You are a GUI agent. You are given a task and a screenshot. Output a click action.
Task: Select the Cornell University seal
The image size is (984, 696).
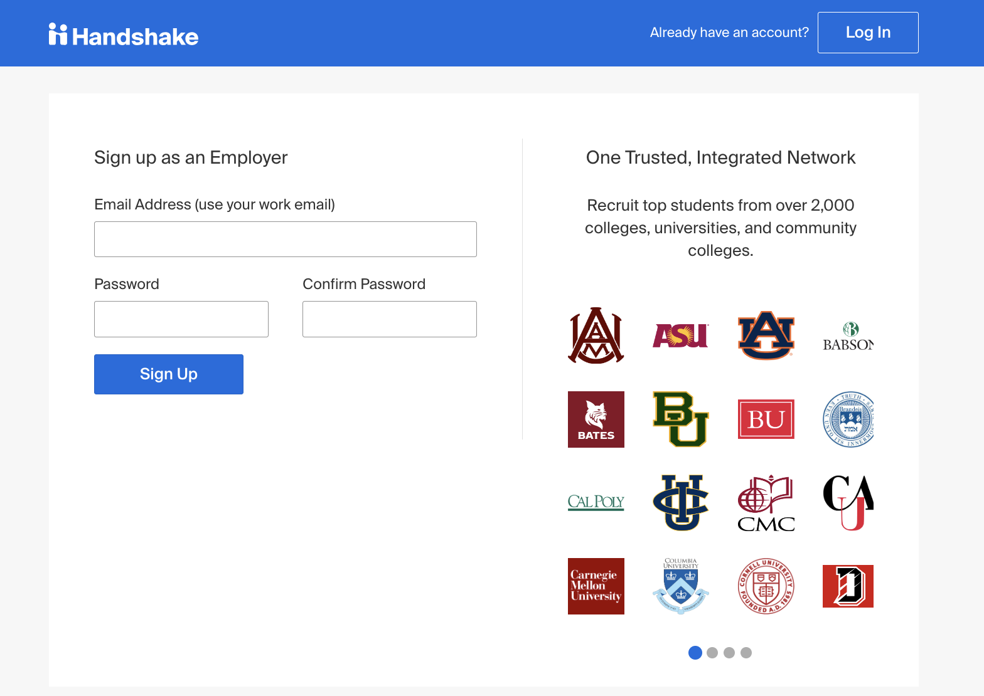(766, 586)
